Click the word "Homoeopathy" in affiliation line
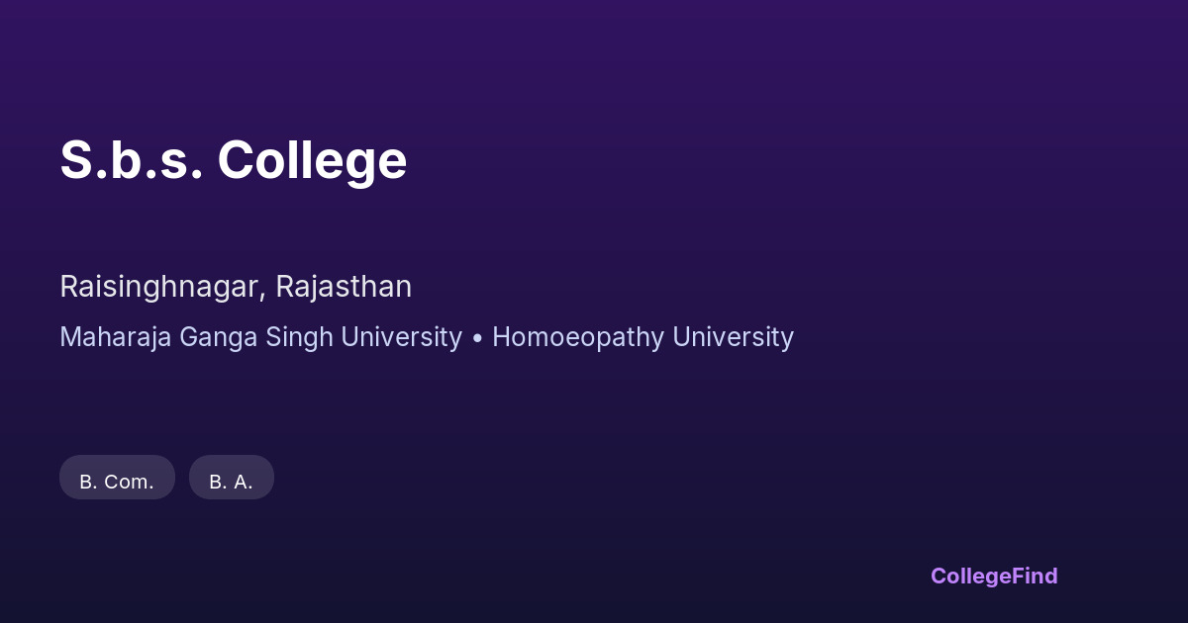Screen dimensions: 1188x623 coord(578,337)
